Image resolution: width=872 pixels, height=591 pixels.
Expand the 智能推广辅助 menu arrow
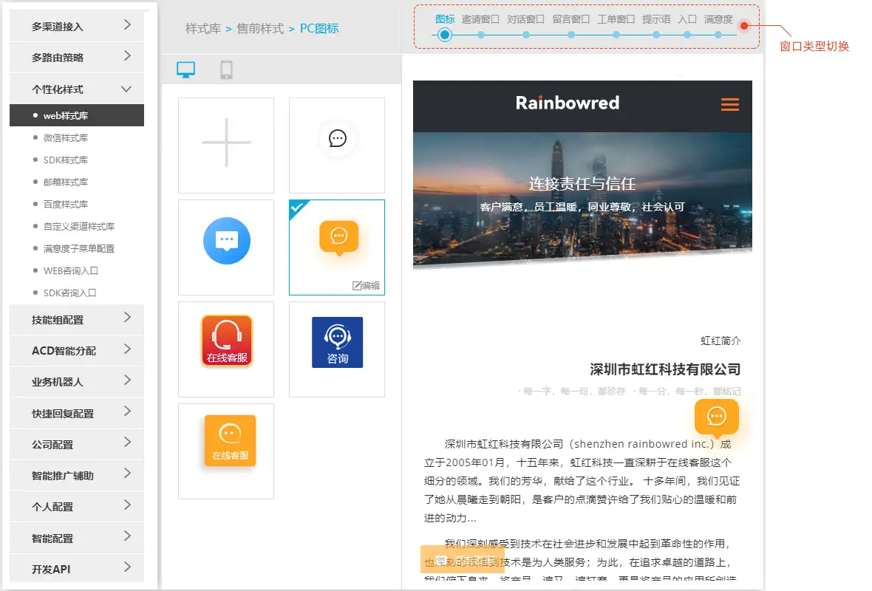127,474
